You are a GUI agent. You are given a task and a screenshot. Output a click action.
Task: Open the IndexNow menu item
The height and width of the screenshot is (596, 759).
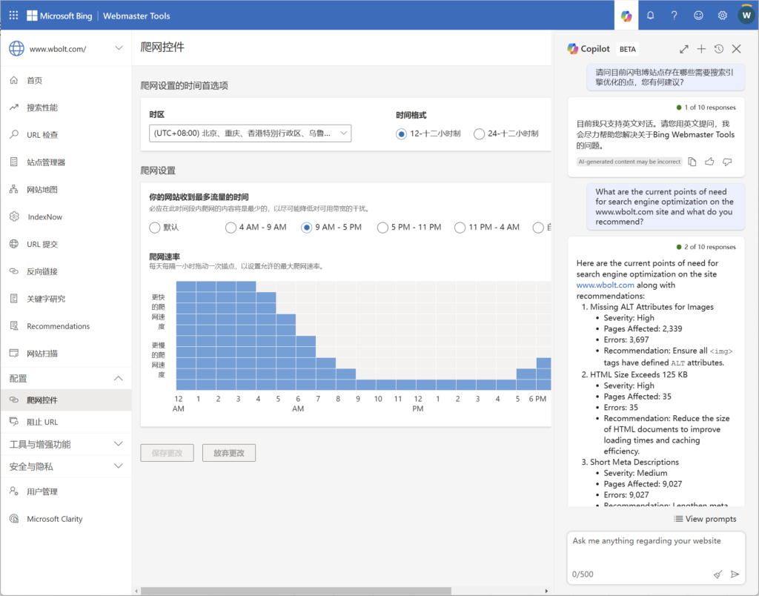44,217
